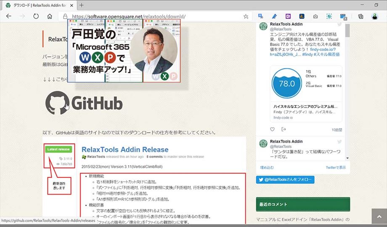Viewport: 387px width, 227px height.
Task: Click the RelaxTools Addin Release title
Action: coord(125,150)
